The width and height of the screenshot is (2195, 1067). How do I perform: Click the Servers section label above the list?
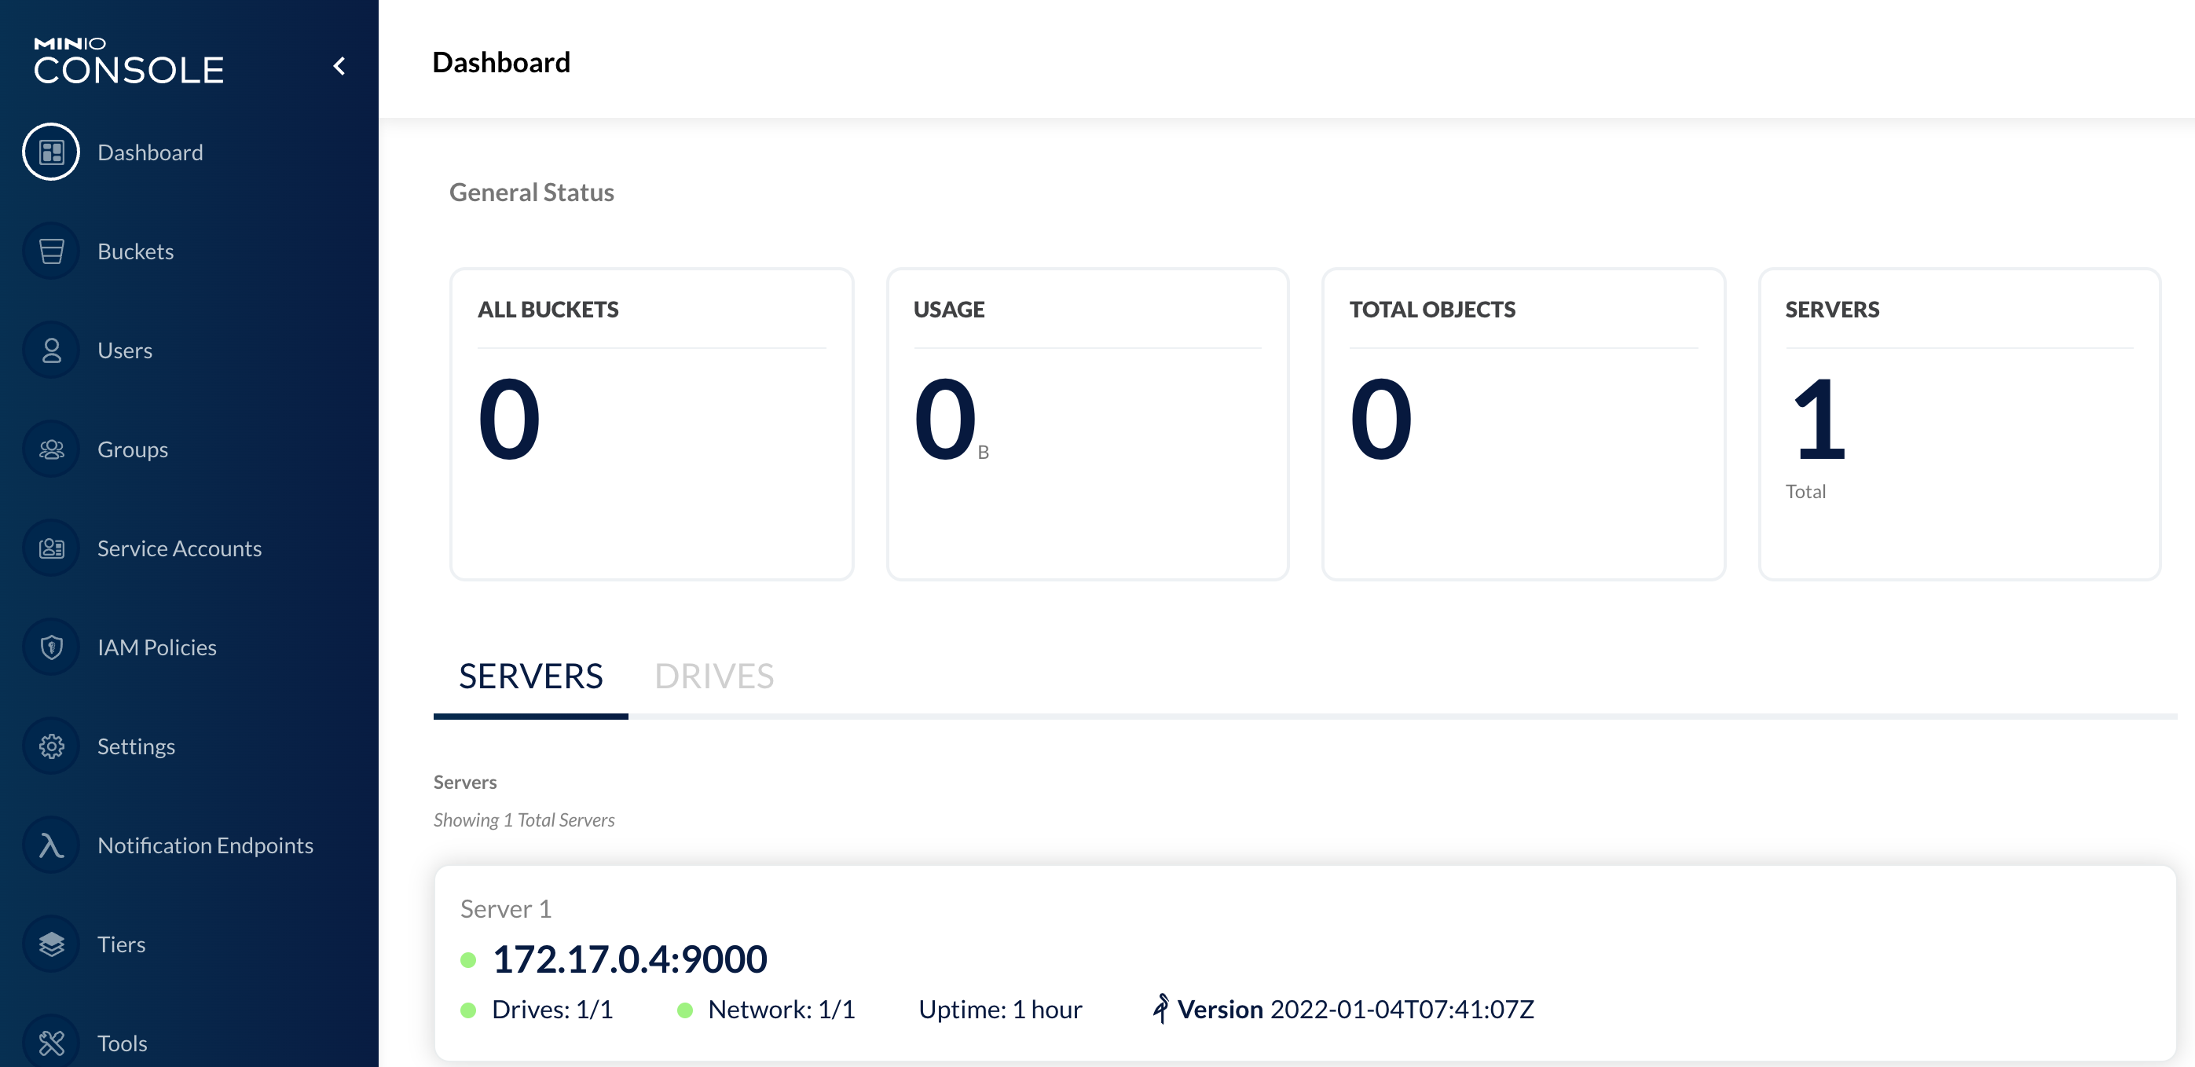(x=465, y=782)
